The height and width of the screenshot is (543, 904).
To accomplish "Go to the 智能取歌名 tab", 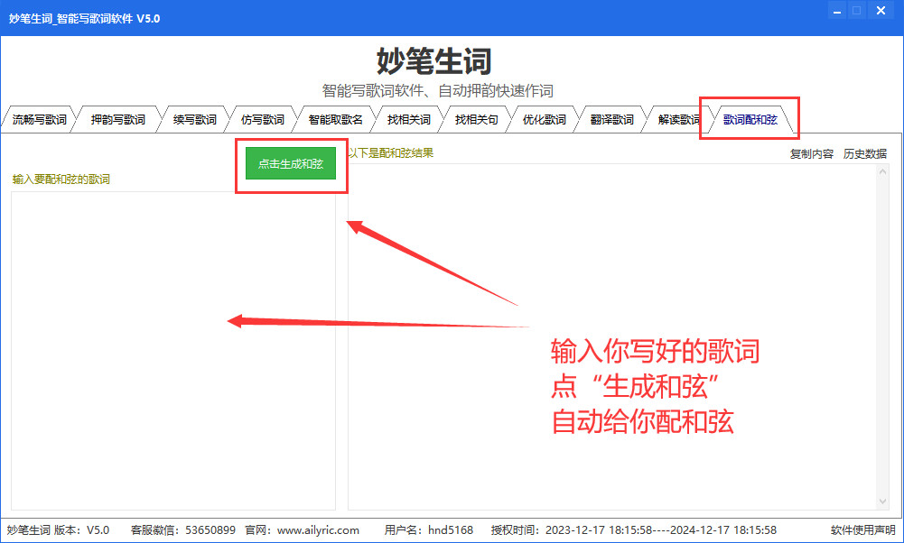I will coord(335,120).
